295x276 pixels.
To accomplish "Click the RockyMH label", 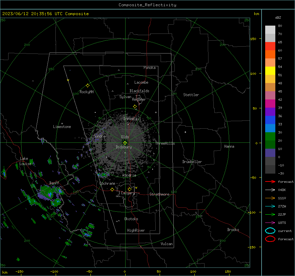I will pyautogui.click(x=87, y=92).
